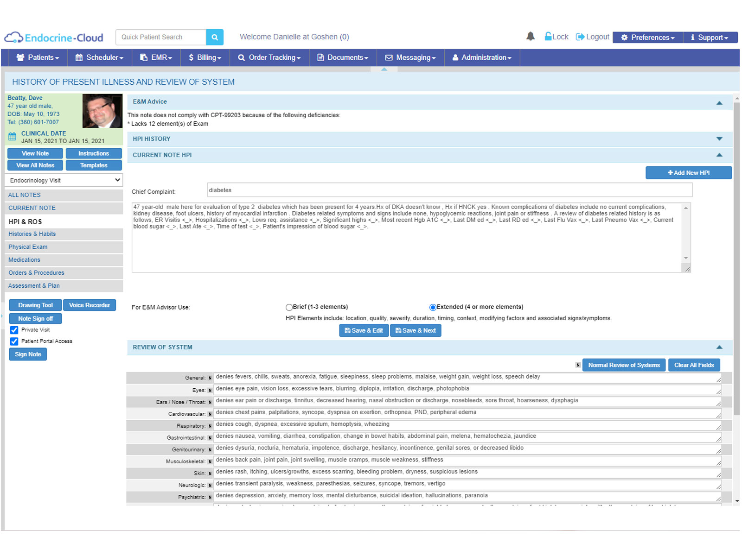Open the Patients menu
The image size is (742, 556).
[x=38, y=57]
